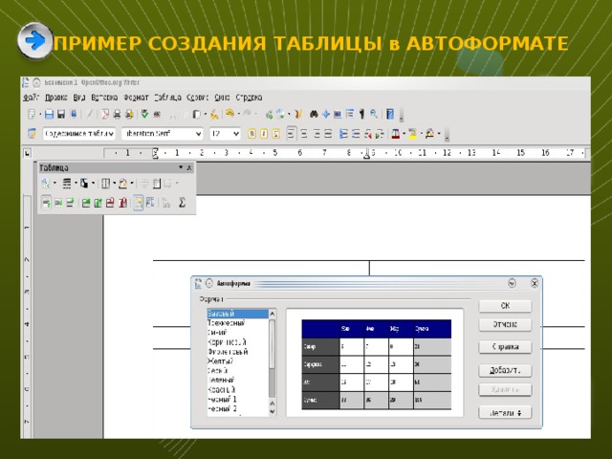The height and width of the screenshot is (459, 612).
Task: Open the Сервис menu
Action: point(198,98)
